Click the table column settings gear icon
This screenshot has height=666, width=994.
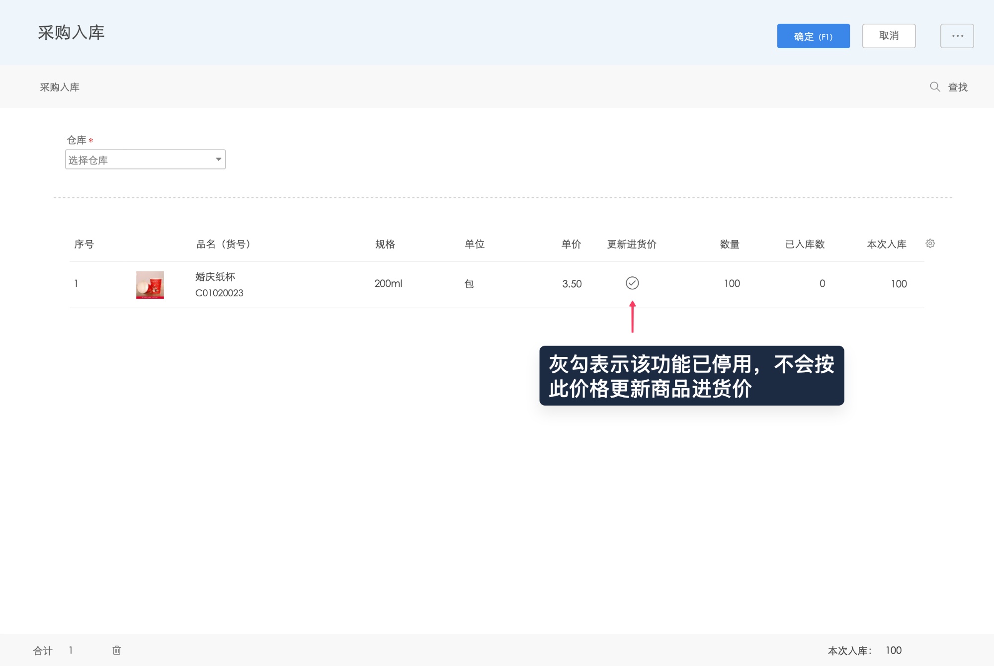930,244
